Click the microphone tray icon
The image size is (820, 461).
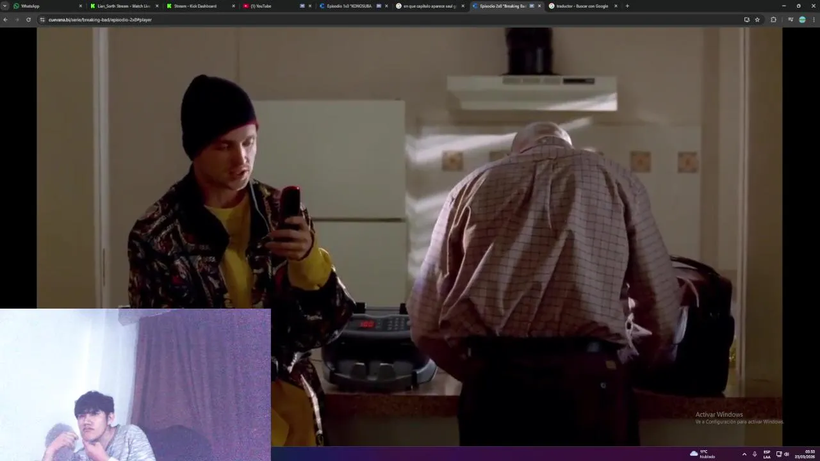(x=755, y=454)
